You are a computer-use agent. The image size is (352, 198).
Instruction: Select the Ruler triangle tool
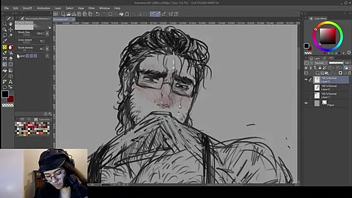click(x=4, y=82)
